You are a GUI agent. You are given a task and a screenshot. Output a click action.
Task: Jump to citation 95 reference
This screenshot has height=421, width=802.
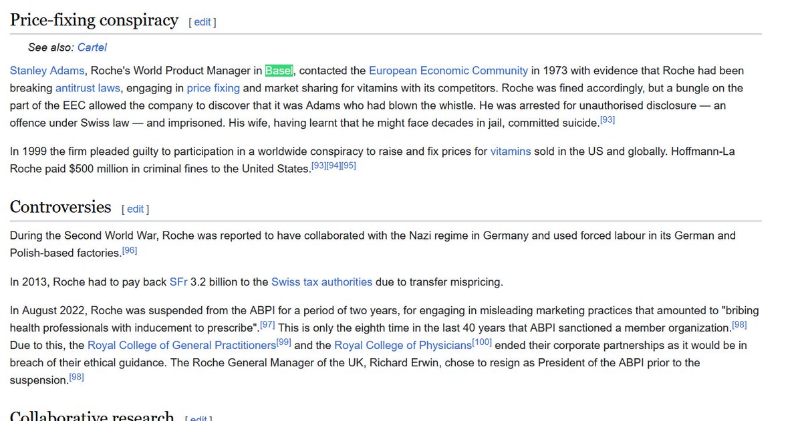pyautogui.click(x=348, y=165)
